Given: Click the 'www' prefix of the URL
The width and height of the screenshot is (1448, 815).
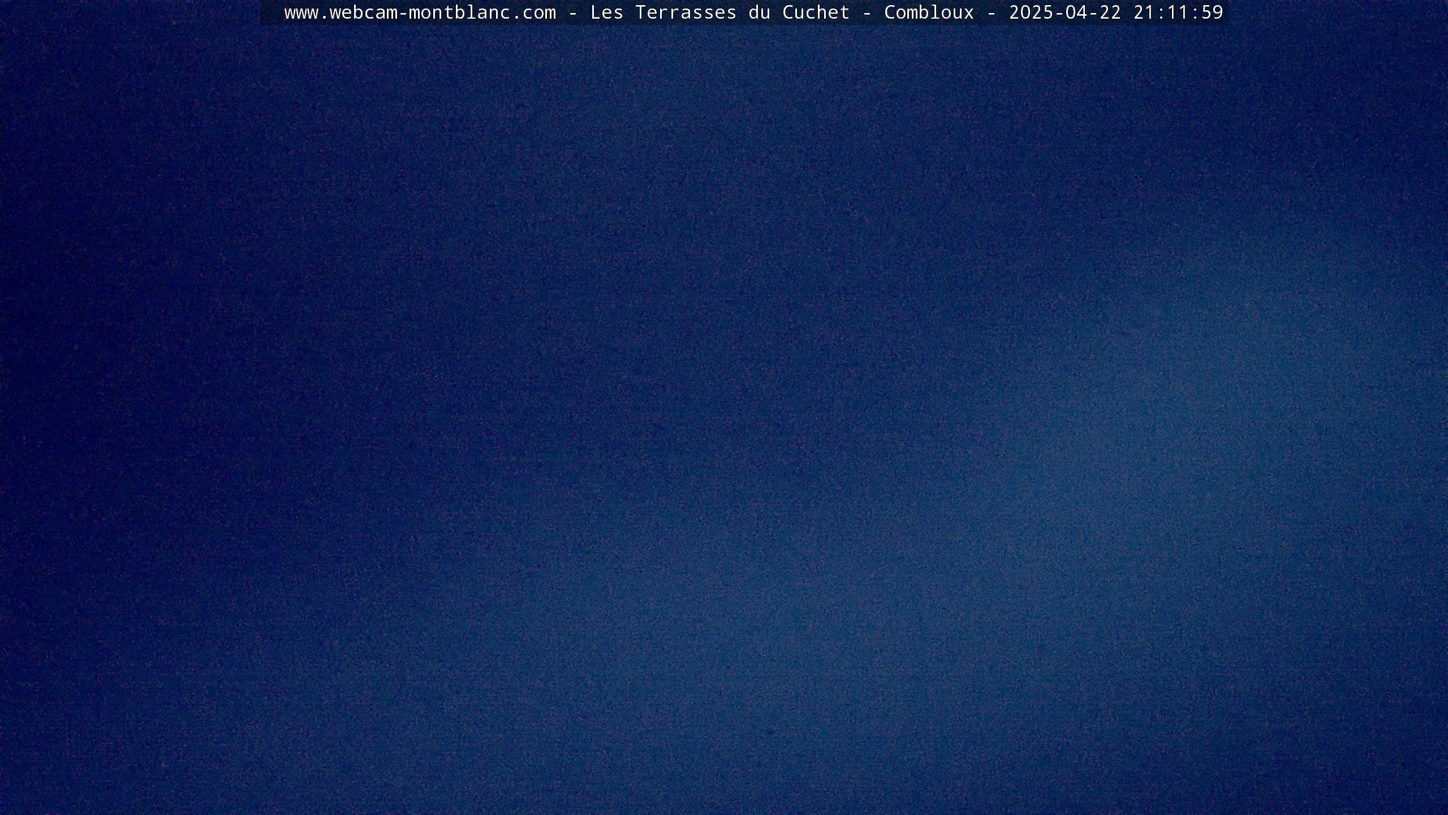Looking at the screenshot, I should click(x=301, y=12).
